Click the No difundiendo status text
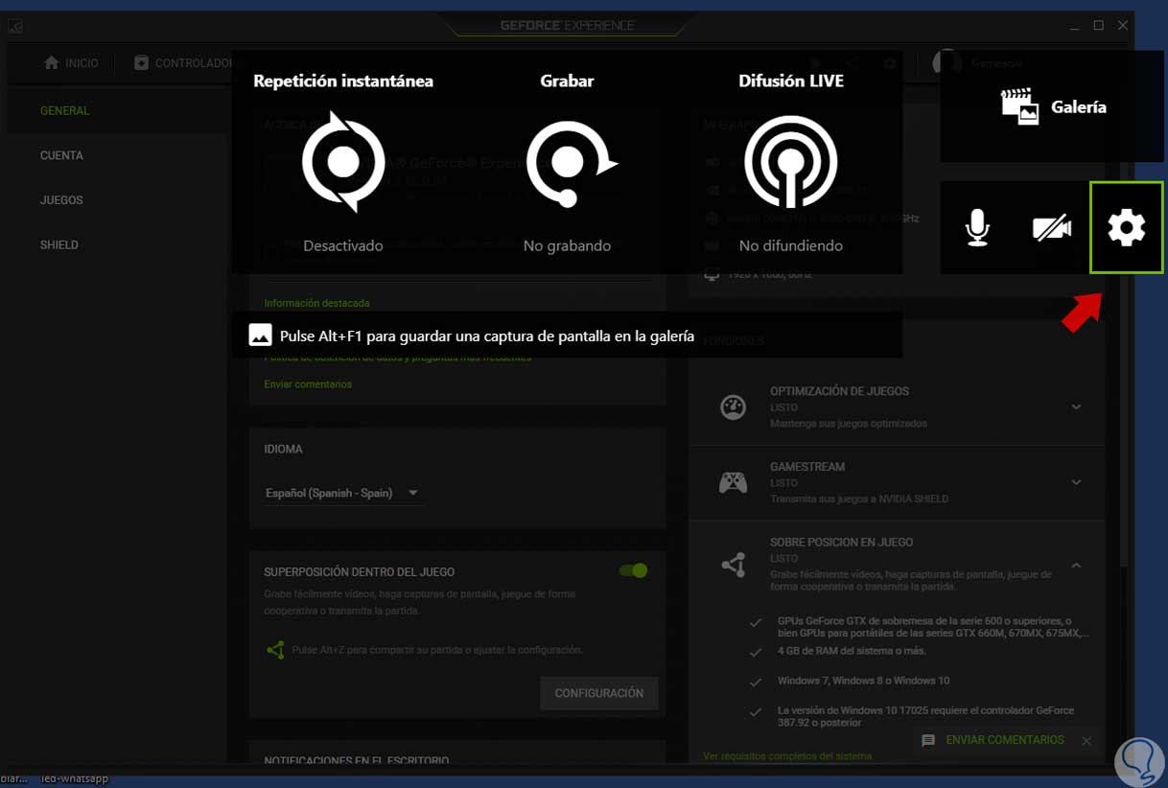 pos(791,245)
